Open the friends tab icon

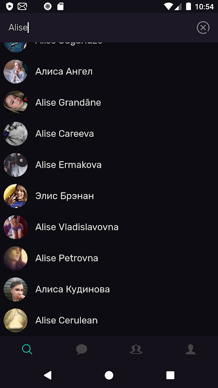pos(136,349)
